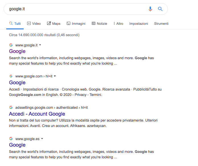Image resolution: width=198 pixels, height=166 pixels.
Task: Click the www.google.es URL text
Action: 27,139
